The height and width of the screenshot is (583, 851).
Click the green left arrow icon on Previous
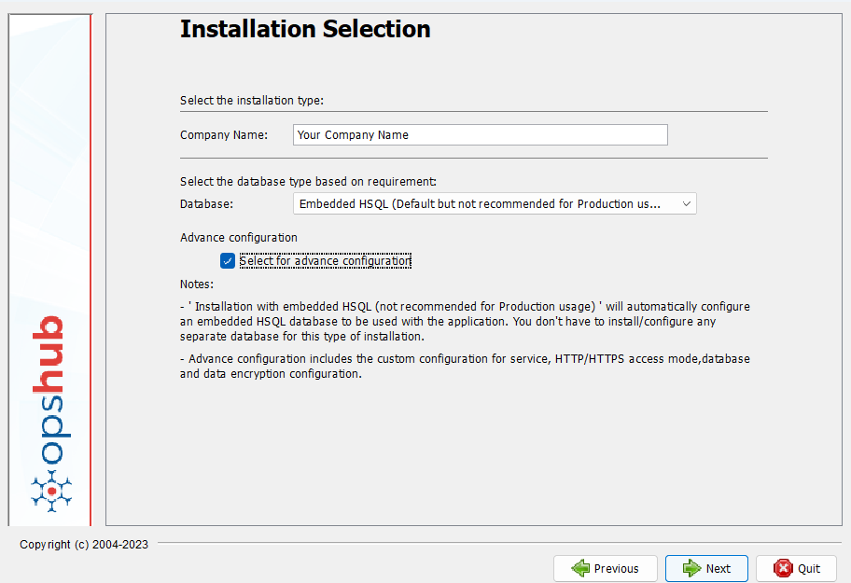(x=580, y=568)
